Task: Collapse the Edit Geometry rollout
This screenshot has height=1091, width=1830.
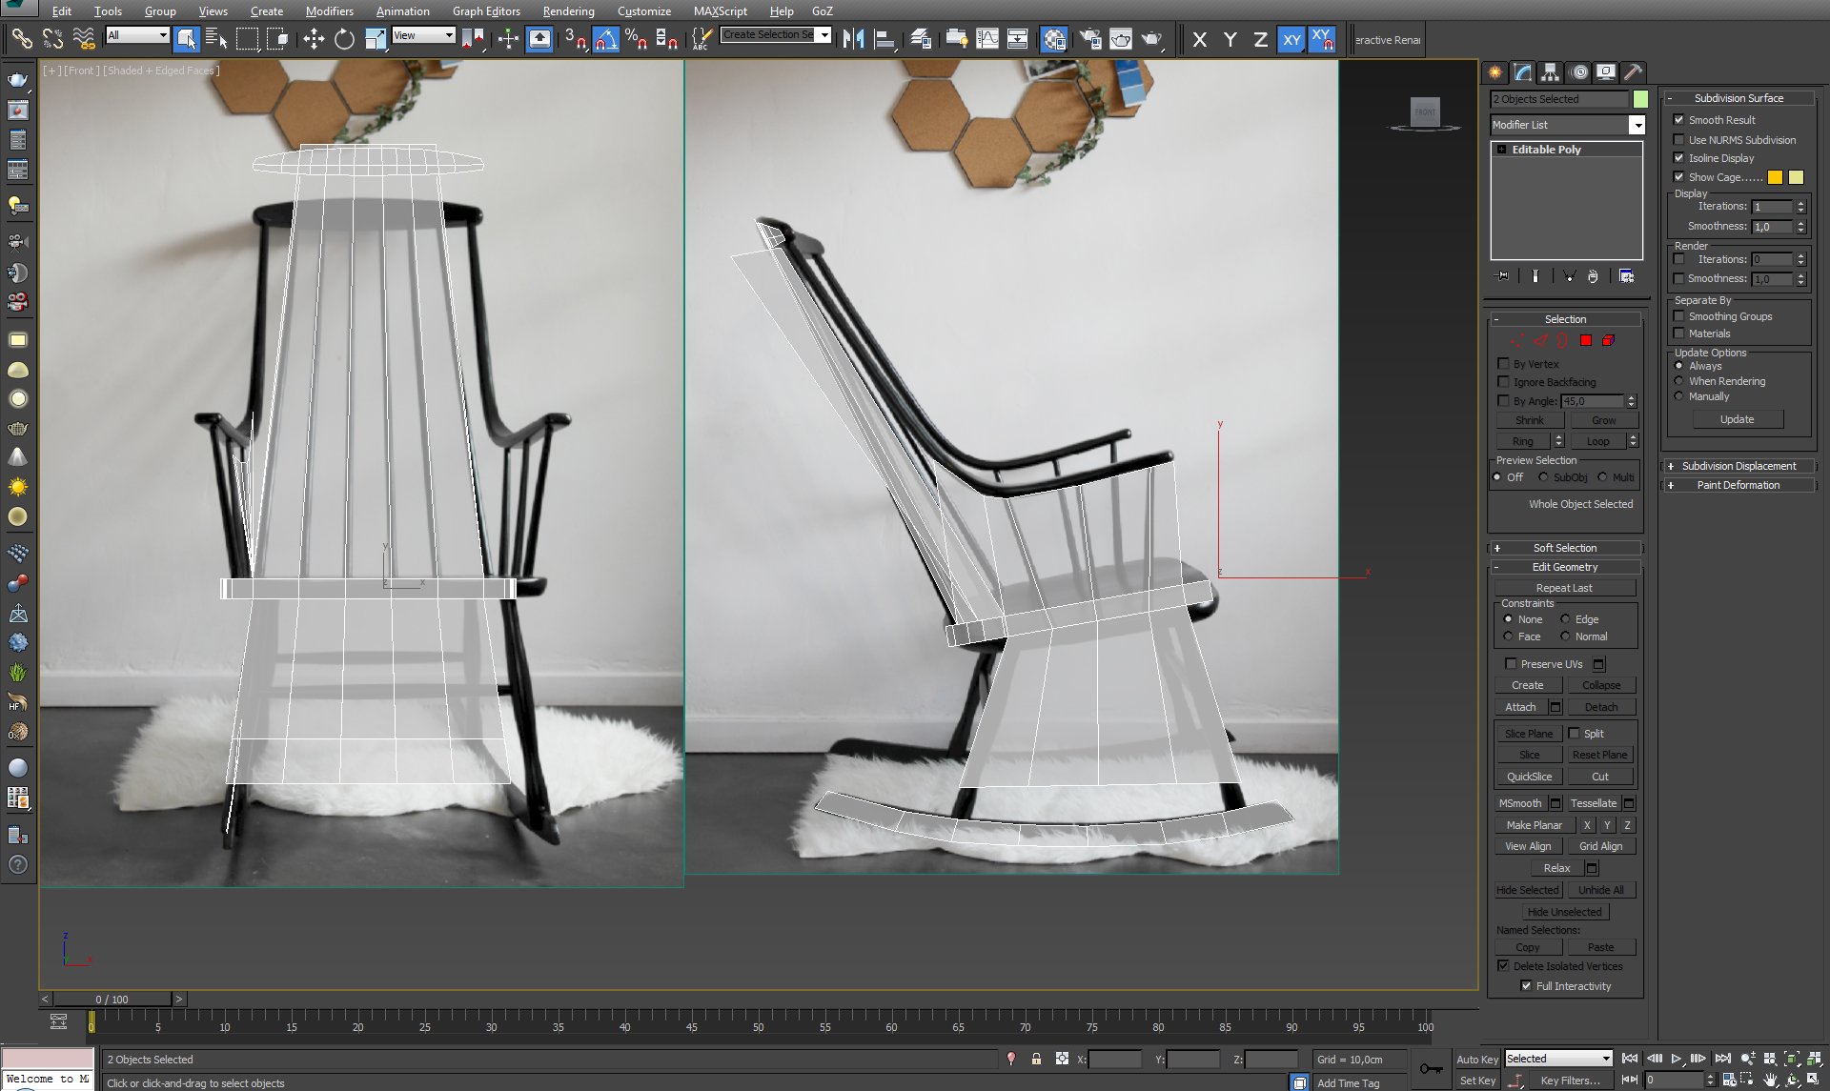Action: pyautogui.click(x=1565, y=567)
